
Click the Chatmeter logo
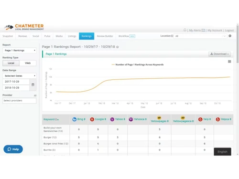(24, 27)
